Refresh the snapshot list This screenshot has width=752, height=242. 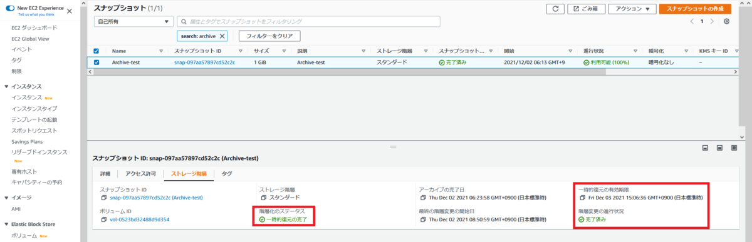coord(555,9)
